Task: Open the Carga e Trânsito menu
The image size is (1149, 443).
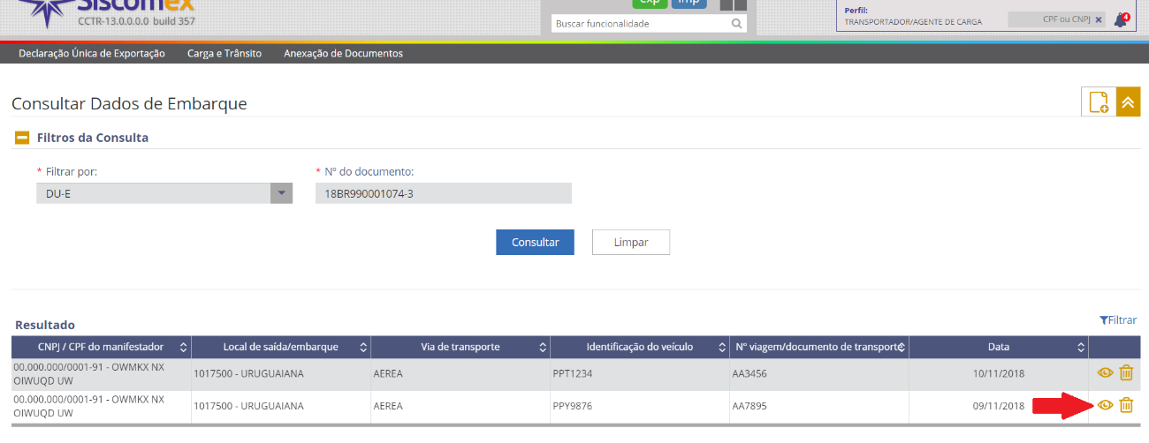Action: (224, 54)
